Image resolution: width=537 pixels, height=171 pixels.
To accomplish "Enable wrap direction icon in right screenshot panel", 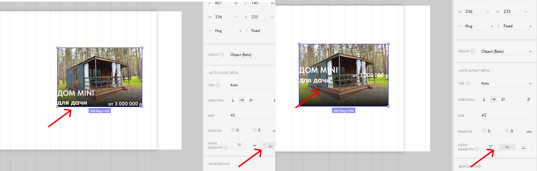I will (x=503, y=100).
